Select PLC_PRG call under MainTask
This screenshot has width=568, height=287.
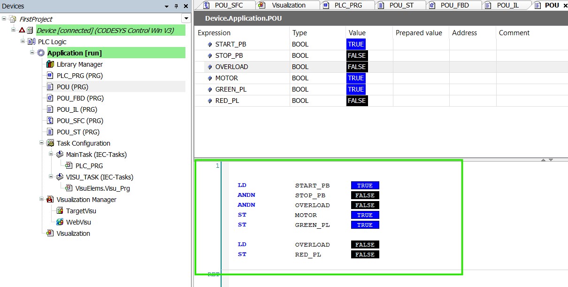89,166
